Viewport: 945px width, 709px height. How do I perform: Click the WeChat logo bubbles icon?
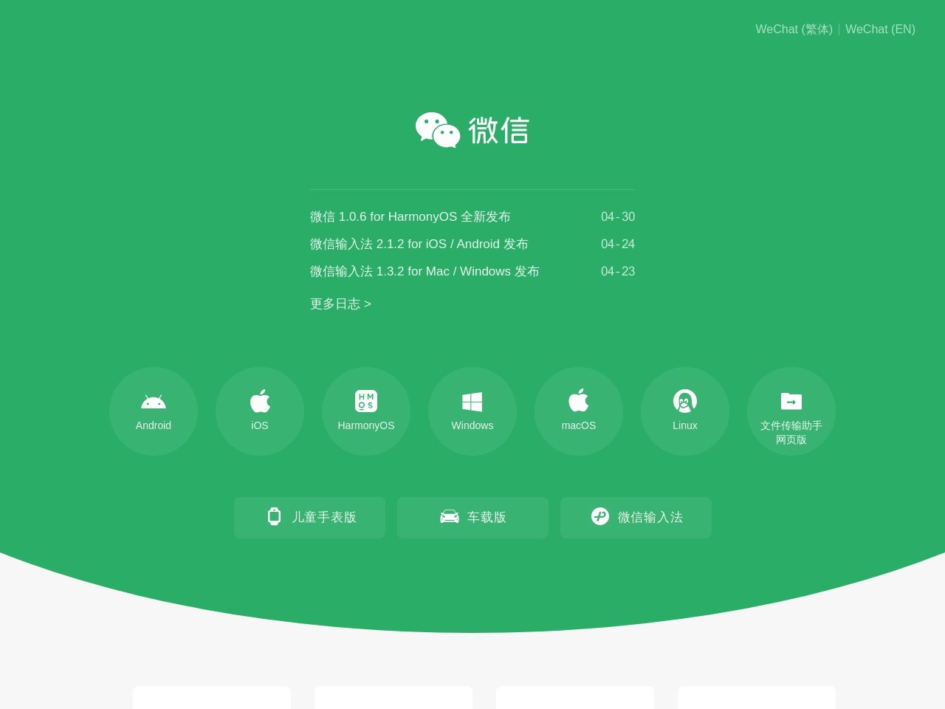point(438,130)
